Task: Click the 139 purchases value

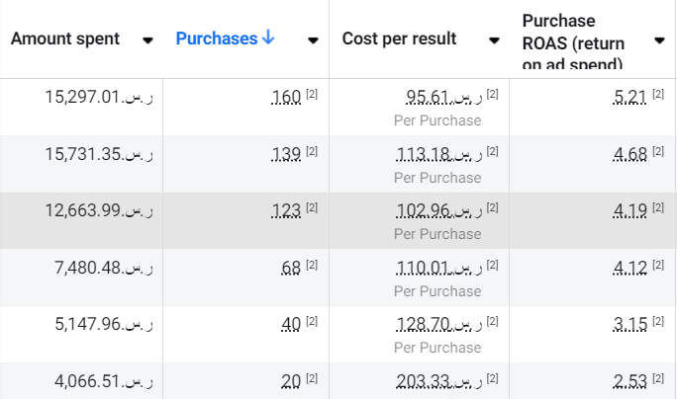Action: (x=286, y=154)
